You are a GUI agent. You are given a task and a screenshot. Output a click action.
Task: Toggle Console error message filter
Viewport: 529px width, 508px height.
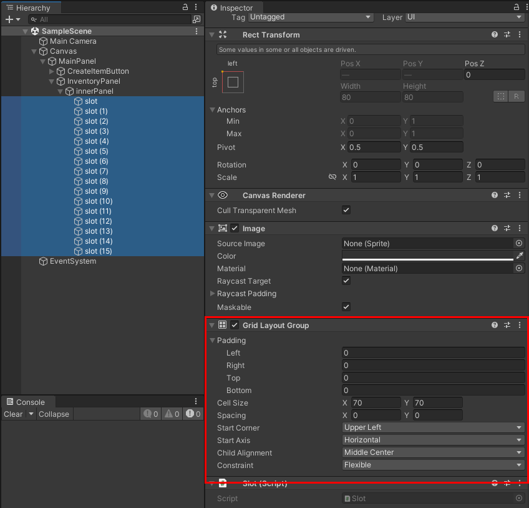(193, 414)
